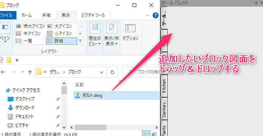Open デスクトップ in navigation pane

click(21, 99)
